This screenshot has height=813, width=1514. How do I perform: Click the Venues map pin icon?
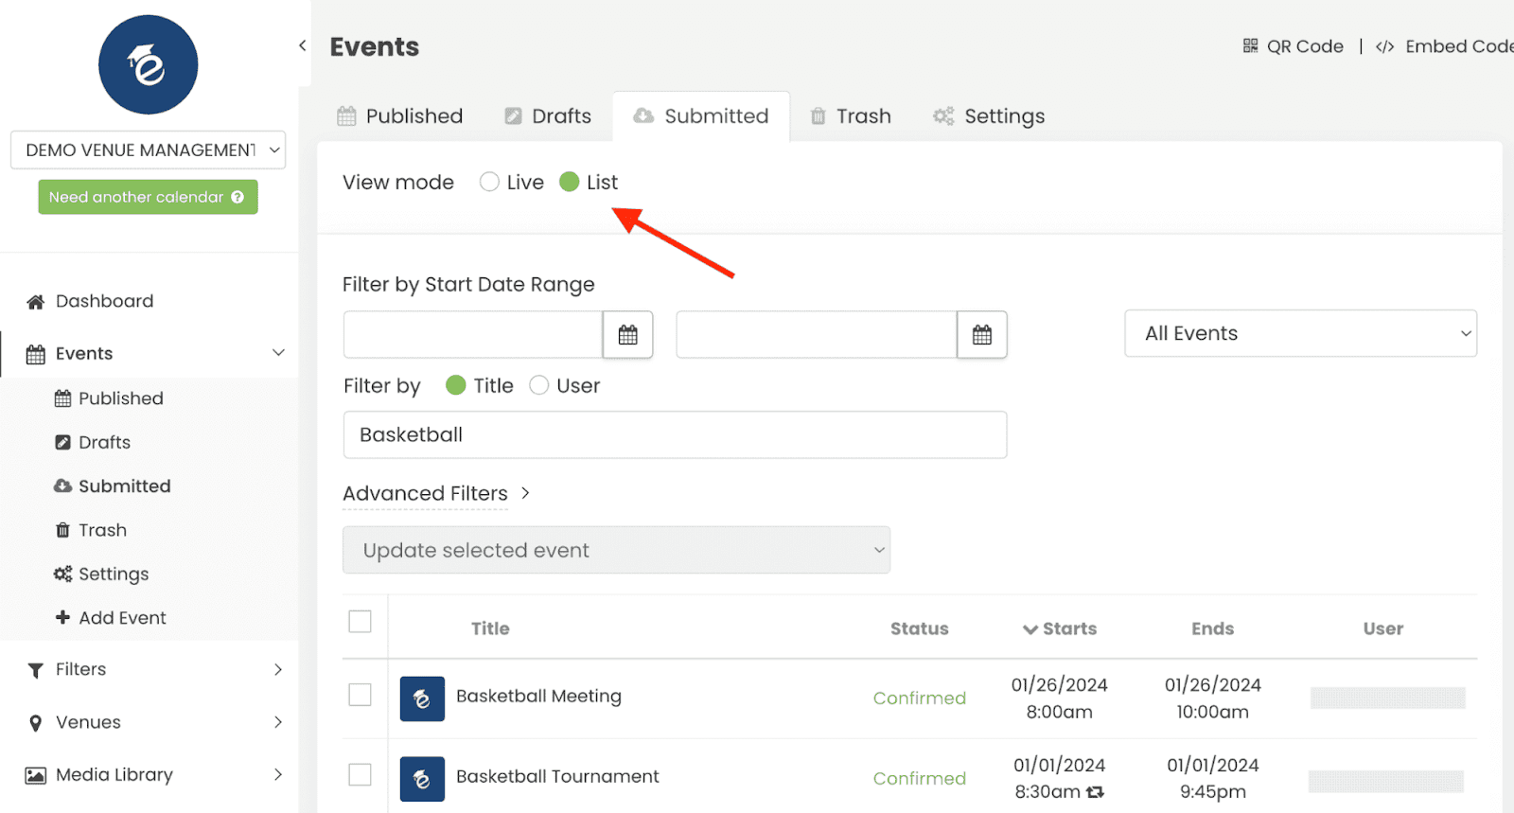pos(35,723)
